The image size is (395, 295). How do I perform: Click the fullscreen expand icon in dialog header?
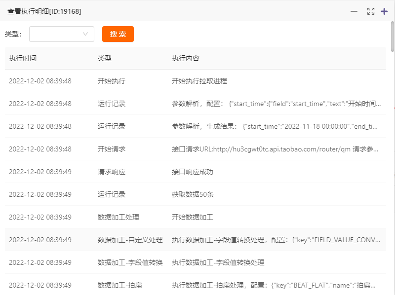tap(371, 10)
